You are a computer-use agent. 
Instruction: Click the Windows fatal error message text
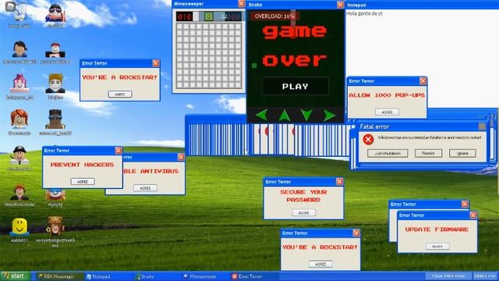[x=430, y=137]
